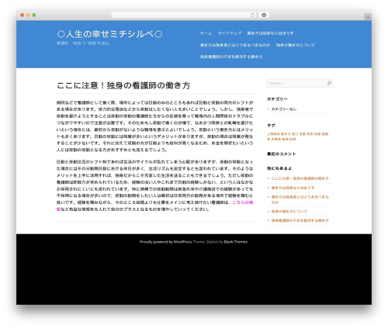Click the タグ sidebar heading
Image resolution: width=388 pixels, height=328 pixels.
coord(271,126)
